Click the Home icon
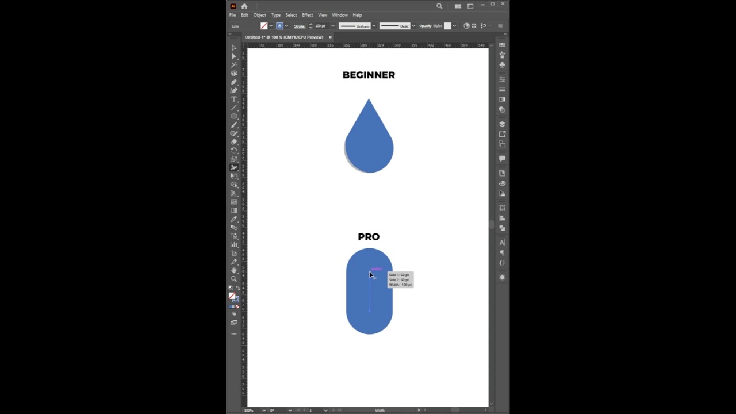736x414 pixels. tap(244, 6)
